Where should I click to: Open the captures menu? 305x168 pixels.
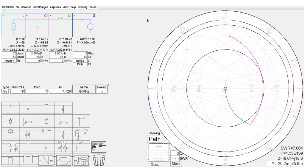point(55,7)
